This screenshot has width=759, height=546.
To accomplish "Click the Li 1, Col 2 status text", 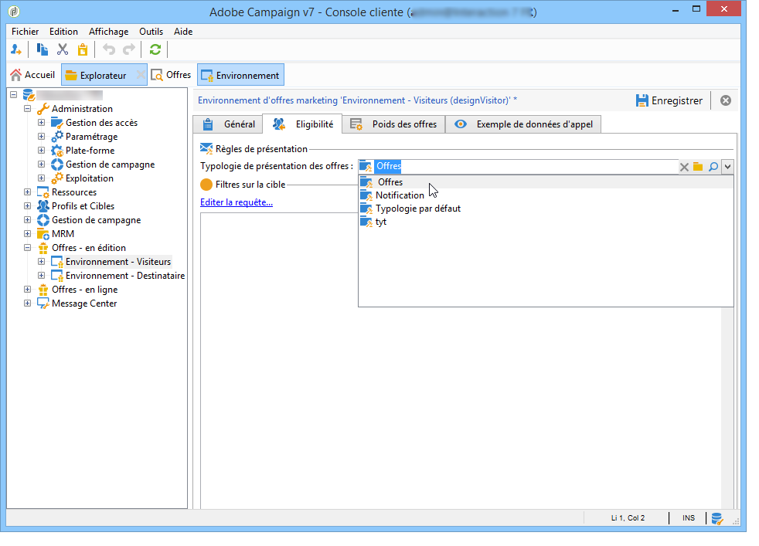I will coord(628,518).
